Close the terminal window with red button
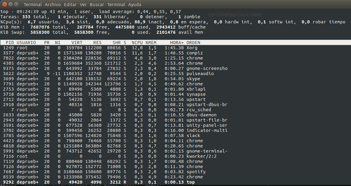 5,4
